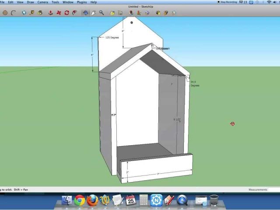Pick the Tape Measure tool

click(x=32, y=13)
